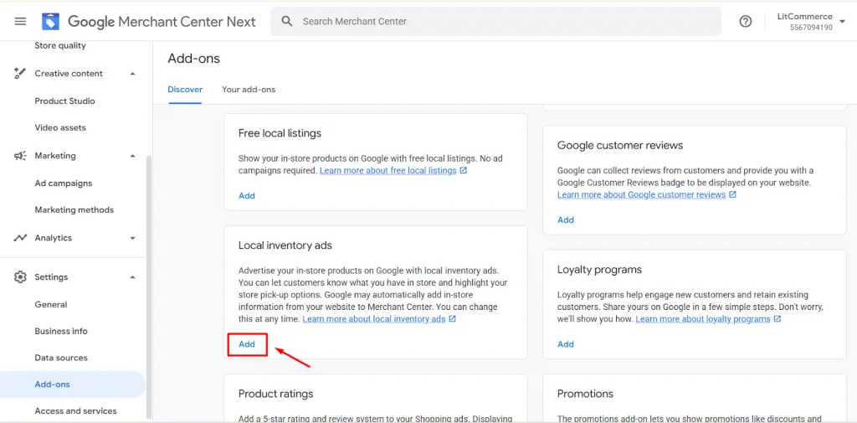Click external link icon after free local listings
This screenshot has height=423, width=857.
[464, 171]
